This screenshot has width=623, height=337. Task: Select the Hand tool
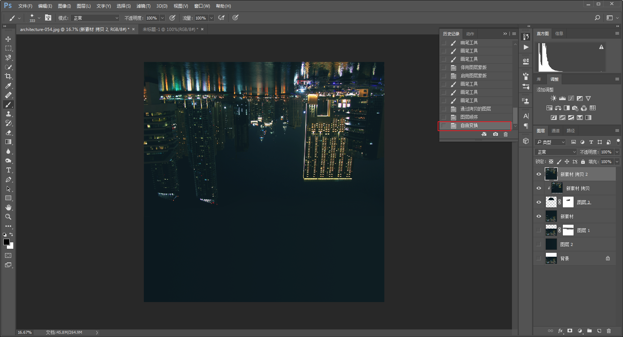8,207
